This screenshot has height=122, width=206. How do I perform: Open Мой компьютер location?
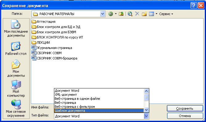16,88
